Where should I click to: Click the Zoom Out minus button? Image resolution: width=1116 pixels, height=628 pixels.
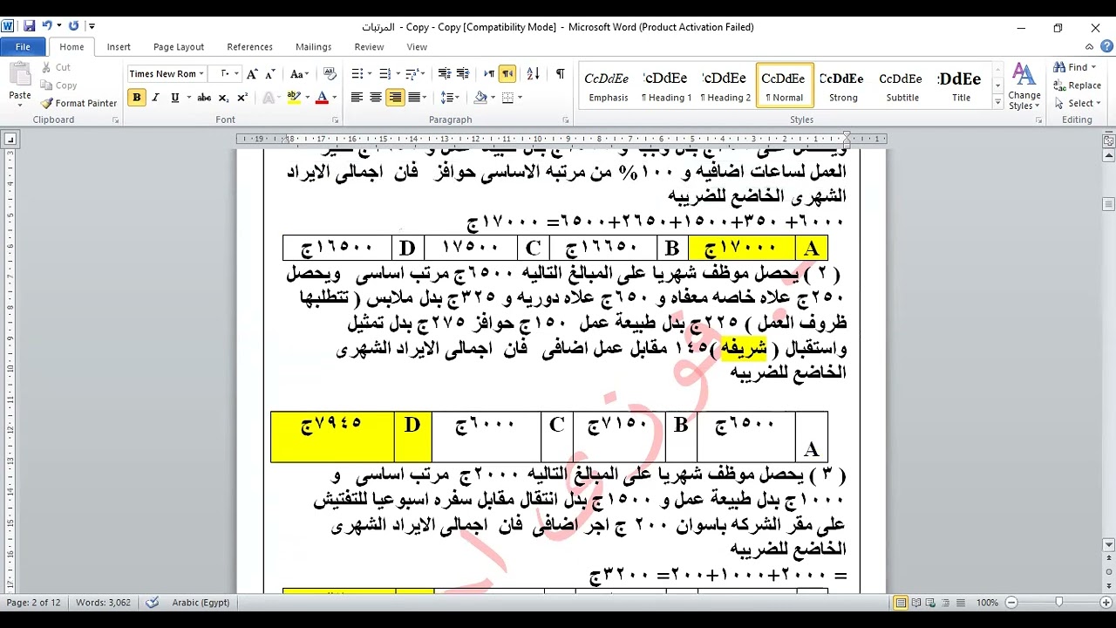pos(1011,603)
